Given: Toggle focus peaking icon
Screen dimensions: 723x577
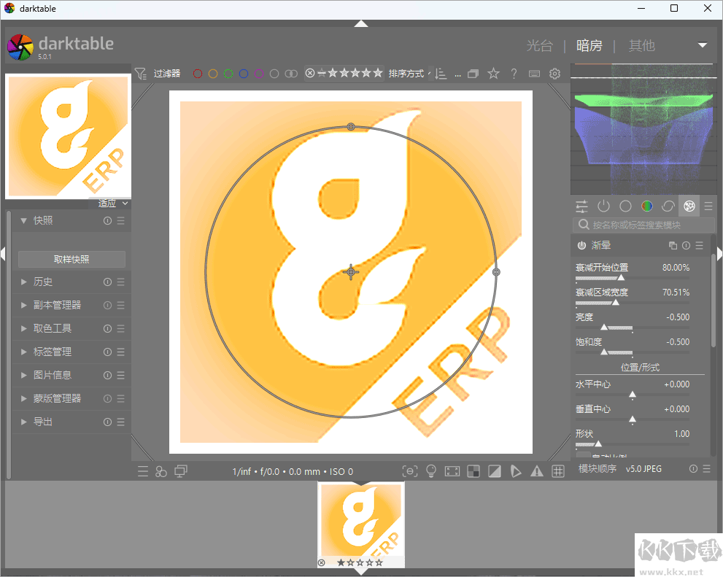Looking at the screenshot, I should [410, 471].
